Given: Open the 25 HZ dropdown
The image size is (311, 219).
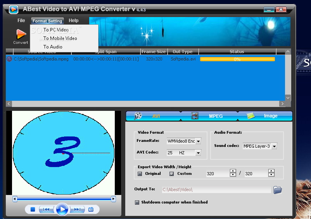Looking at the screenshot, I should pos(198,153).
